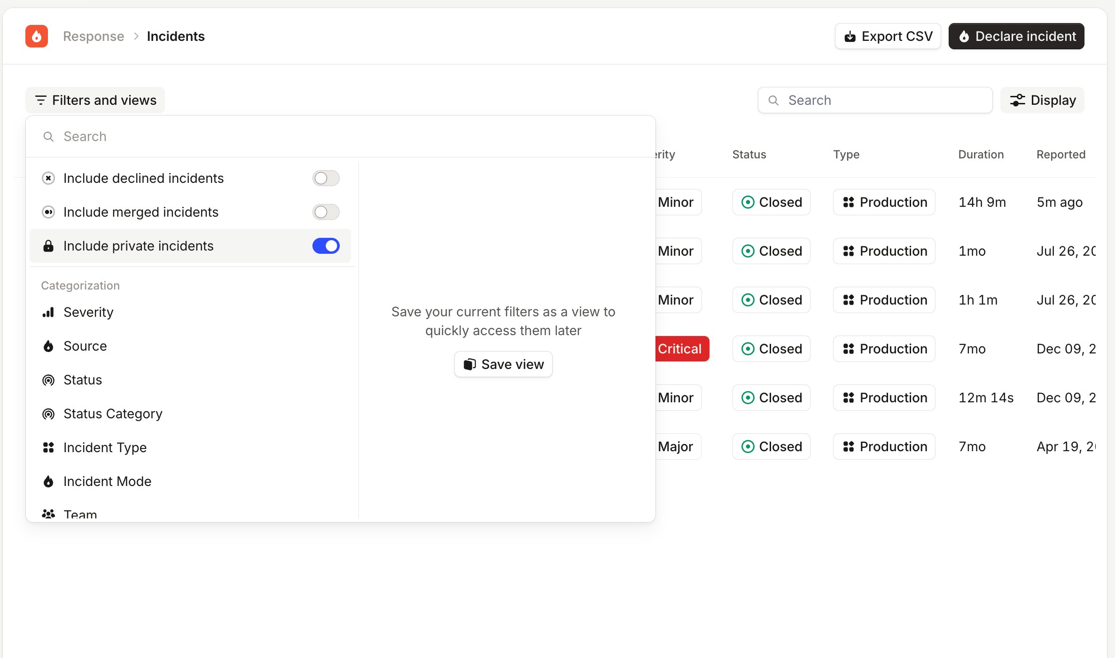Click the magnifier icon in top search box
Screen dimensions: 1115x658
(773, 100)
